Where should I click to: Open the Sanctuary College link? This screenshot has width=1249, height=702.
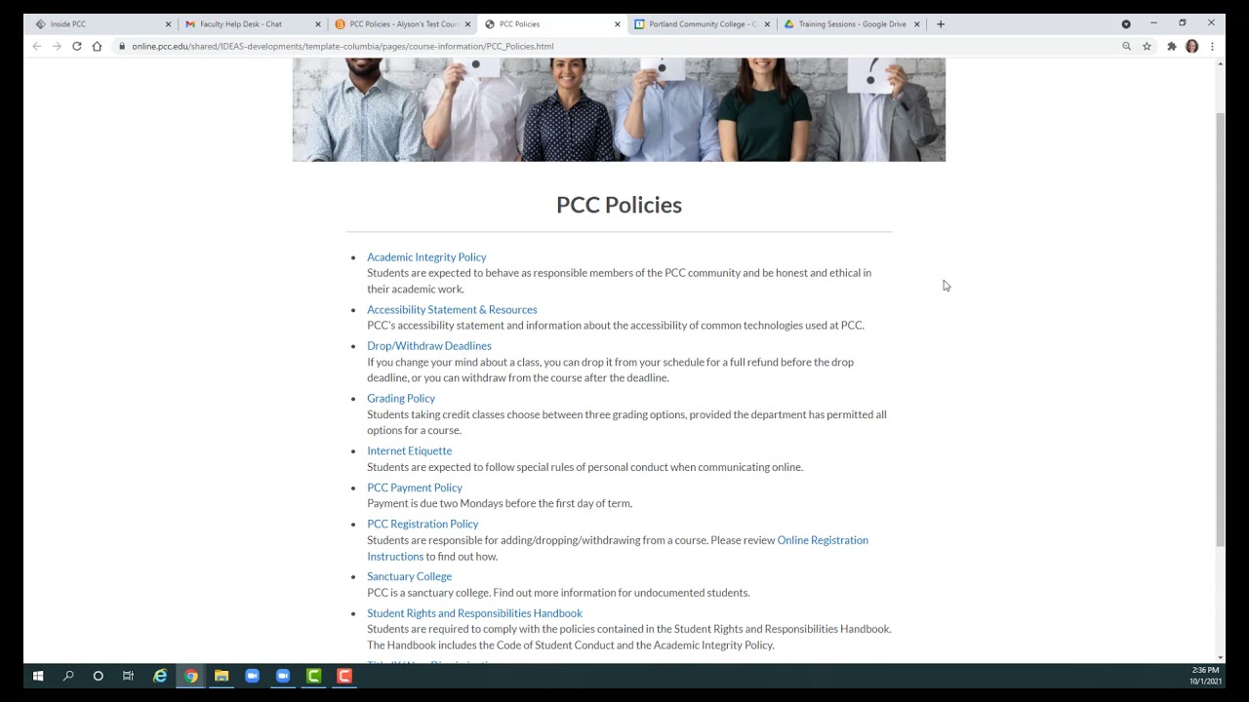point(410,577)
